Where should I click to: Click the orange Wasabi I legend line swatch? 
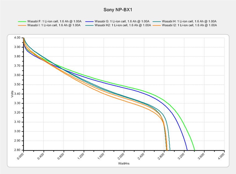(22, 25)
